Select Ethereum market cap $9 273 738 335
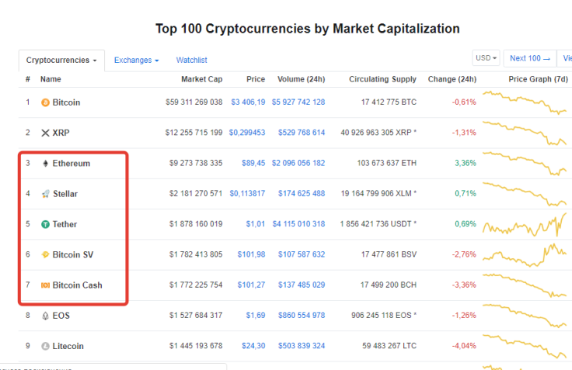The height and width of the screenshot is (370, 572). (x=196, y=163)
